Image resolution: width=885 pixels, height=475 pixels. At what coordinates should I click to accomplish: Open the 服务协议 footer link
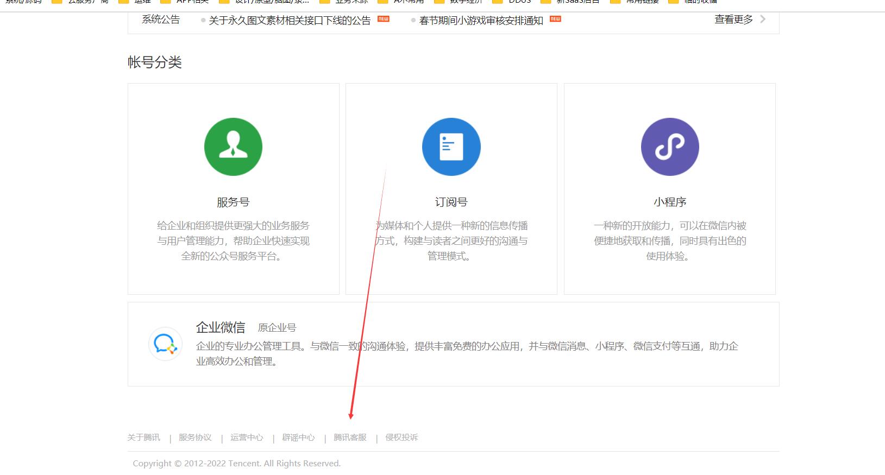pos(196,438)
